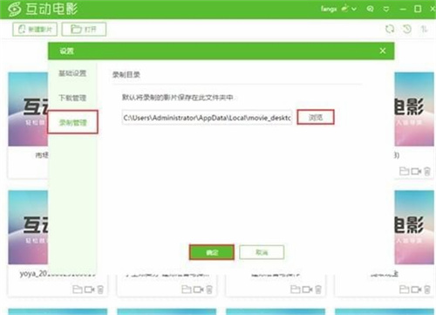Click the 打开 folder button in the toolbar
Image resolution: width=436 pixels, height=315 pixels.
click(84, 29)
